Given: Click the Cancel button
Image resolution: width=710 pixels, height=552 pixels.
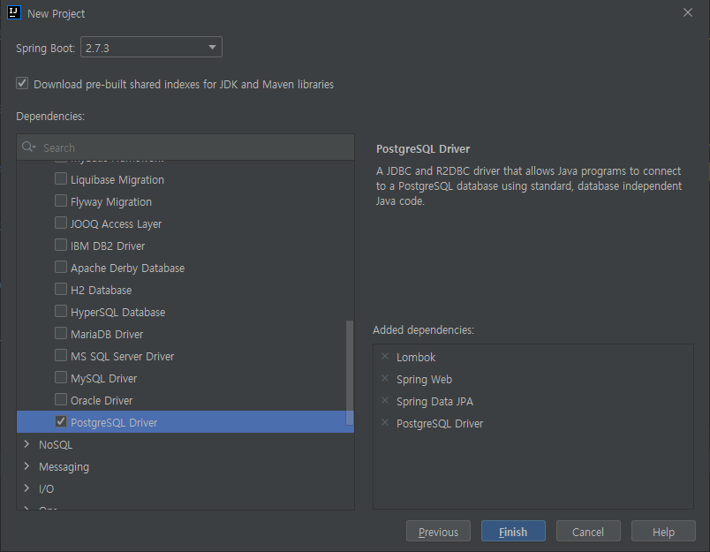Looking at the screenshot, I should [x=588, y=531].
